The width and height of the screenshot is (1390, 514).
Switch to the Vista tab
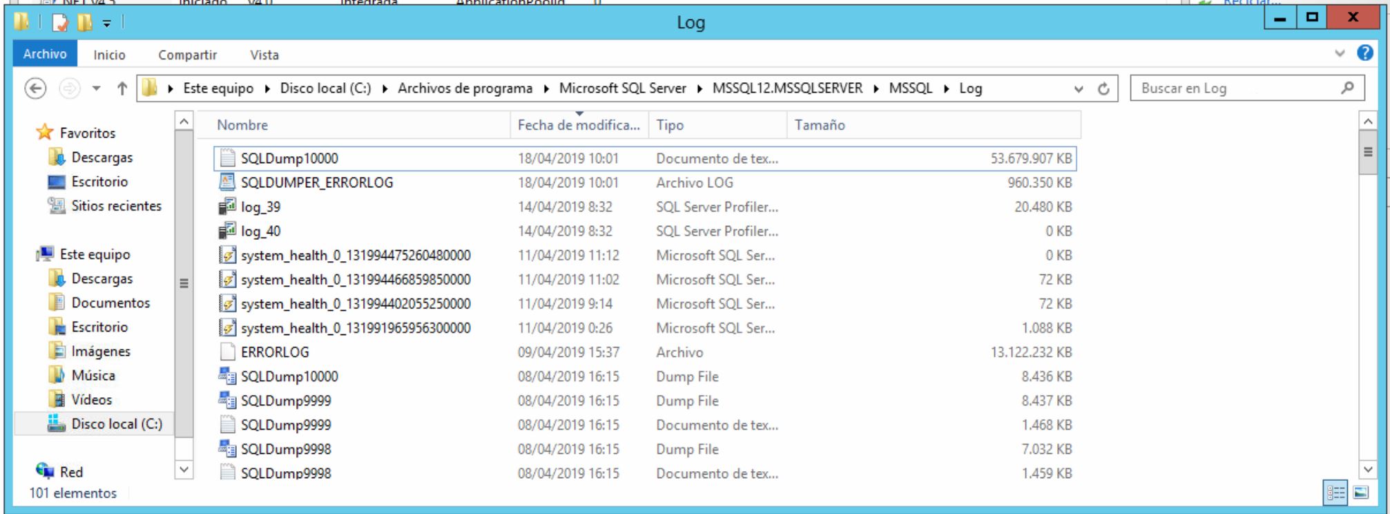coord(264,55)
